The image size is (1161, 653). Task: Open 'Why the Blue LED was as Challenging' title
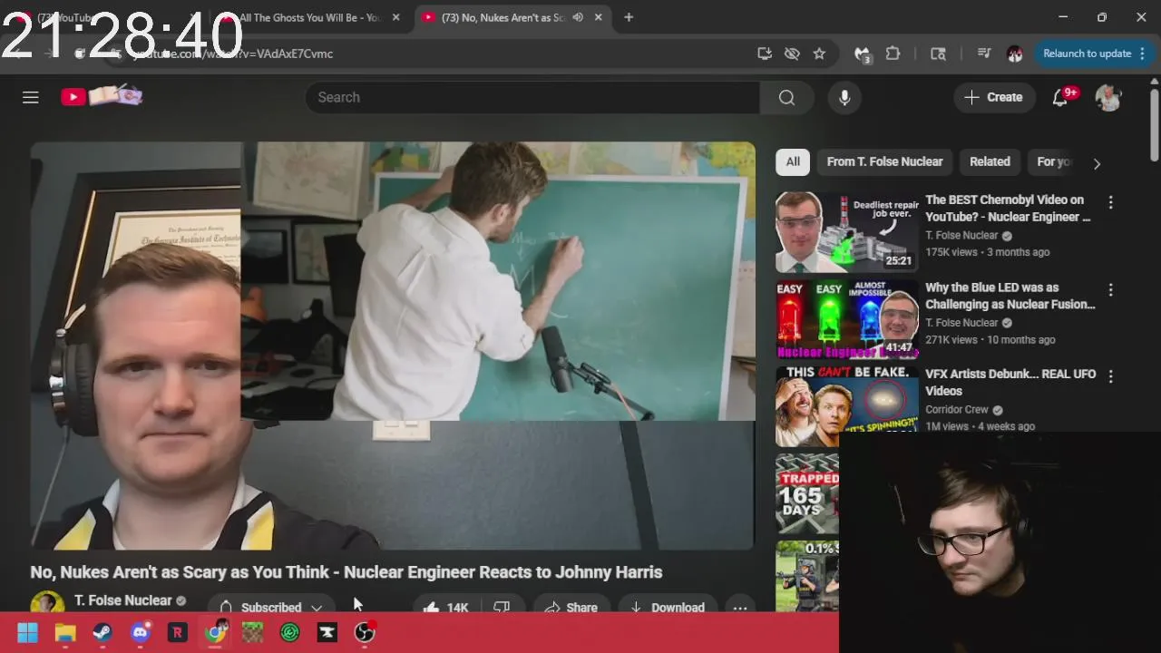[1010, 296]
